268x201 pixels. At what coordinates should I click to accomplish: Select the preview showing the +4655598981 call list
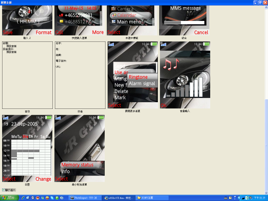[80, 21]
